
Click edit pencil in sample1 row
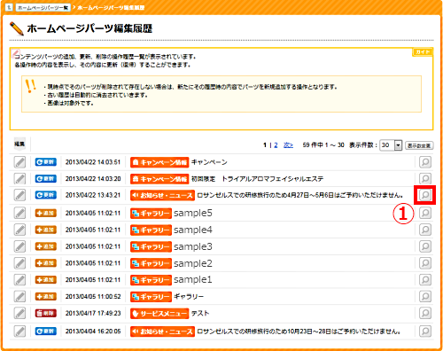[19, 279]
